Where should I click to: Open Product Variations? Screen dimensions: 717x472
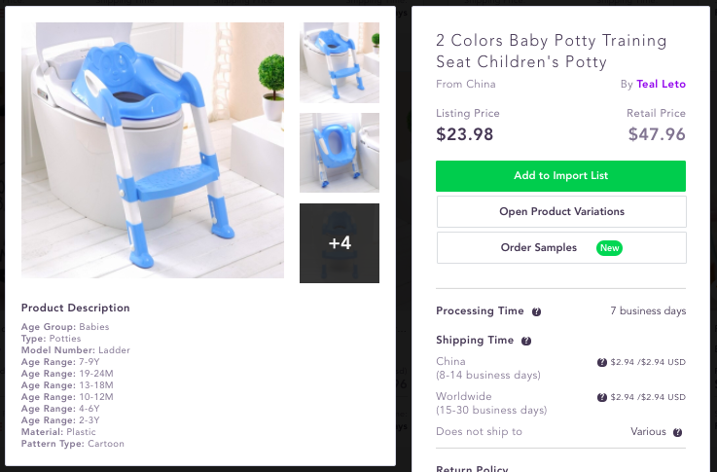(x=560, y=211)
